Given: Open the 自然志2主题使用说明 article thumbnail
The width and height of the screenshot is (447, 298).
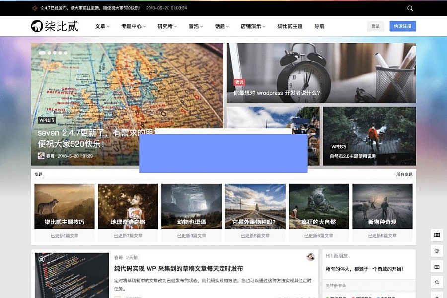Looking at the screenshot, I should tap(369, 136).
